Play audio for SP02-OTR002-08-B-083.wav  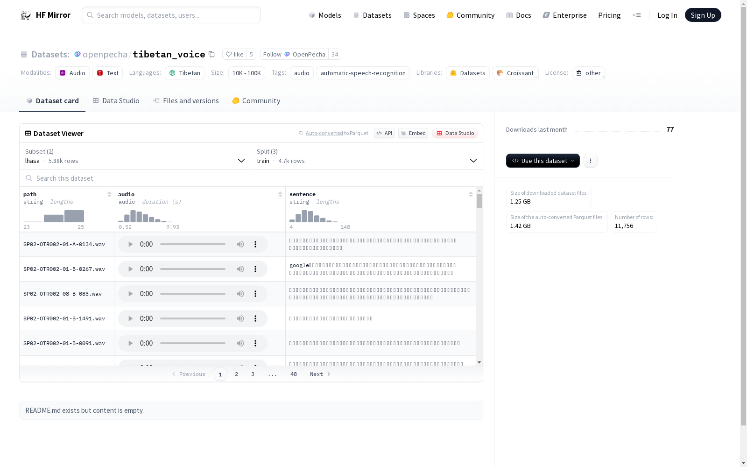[130, 294]
